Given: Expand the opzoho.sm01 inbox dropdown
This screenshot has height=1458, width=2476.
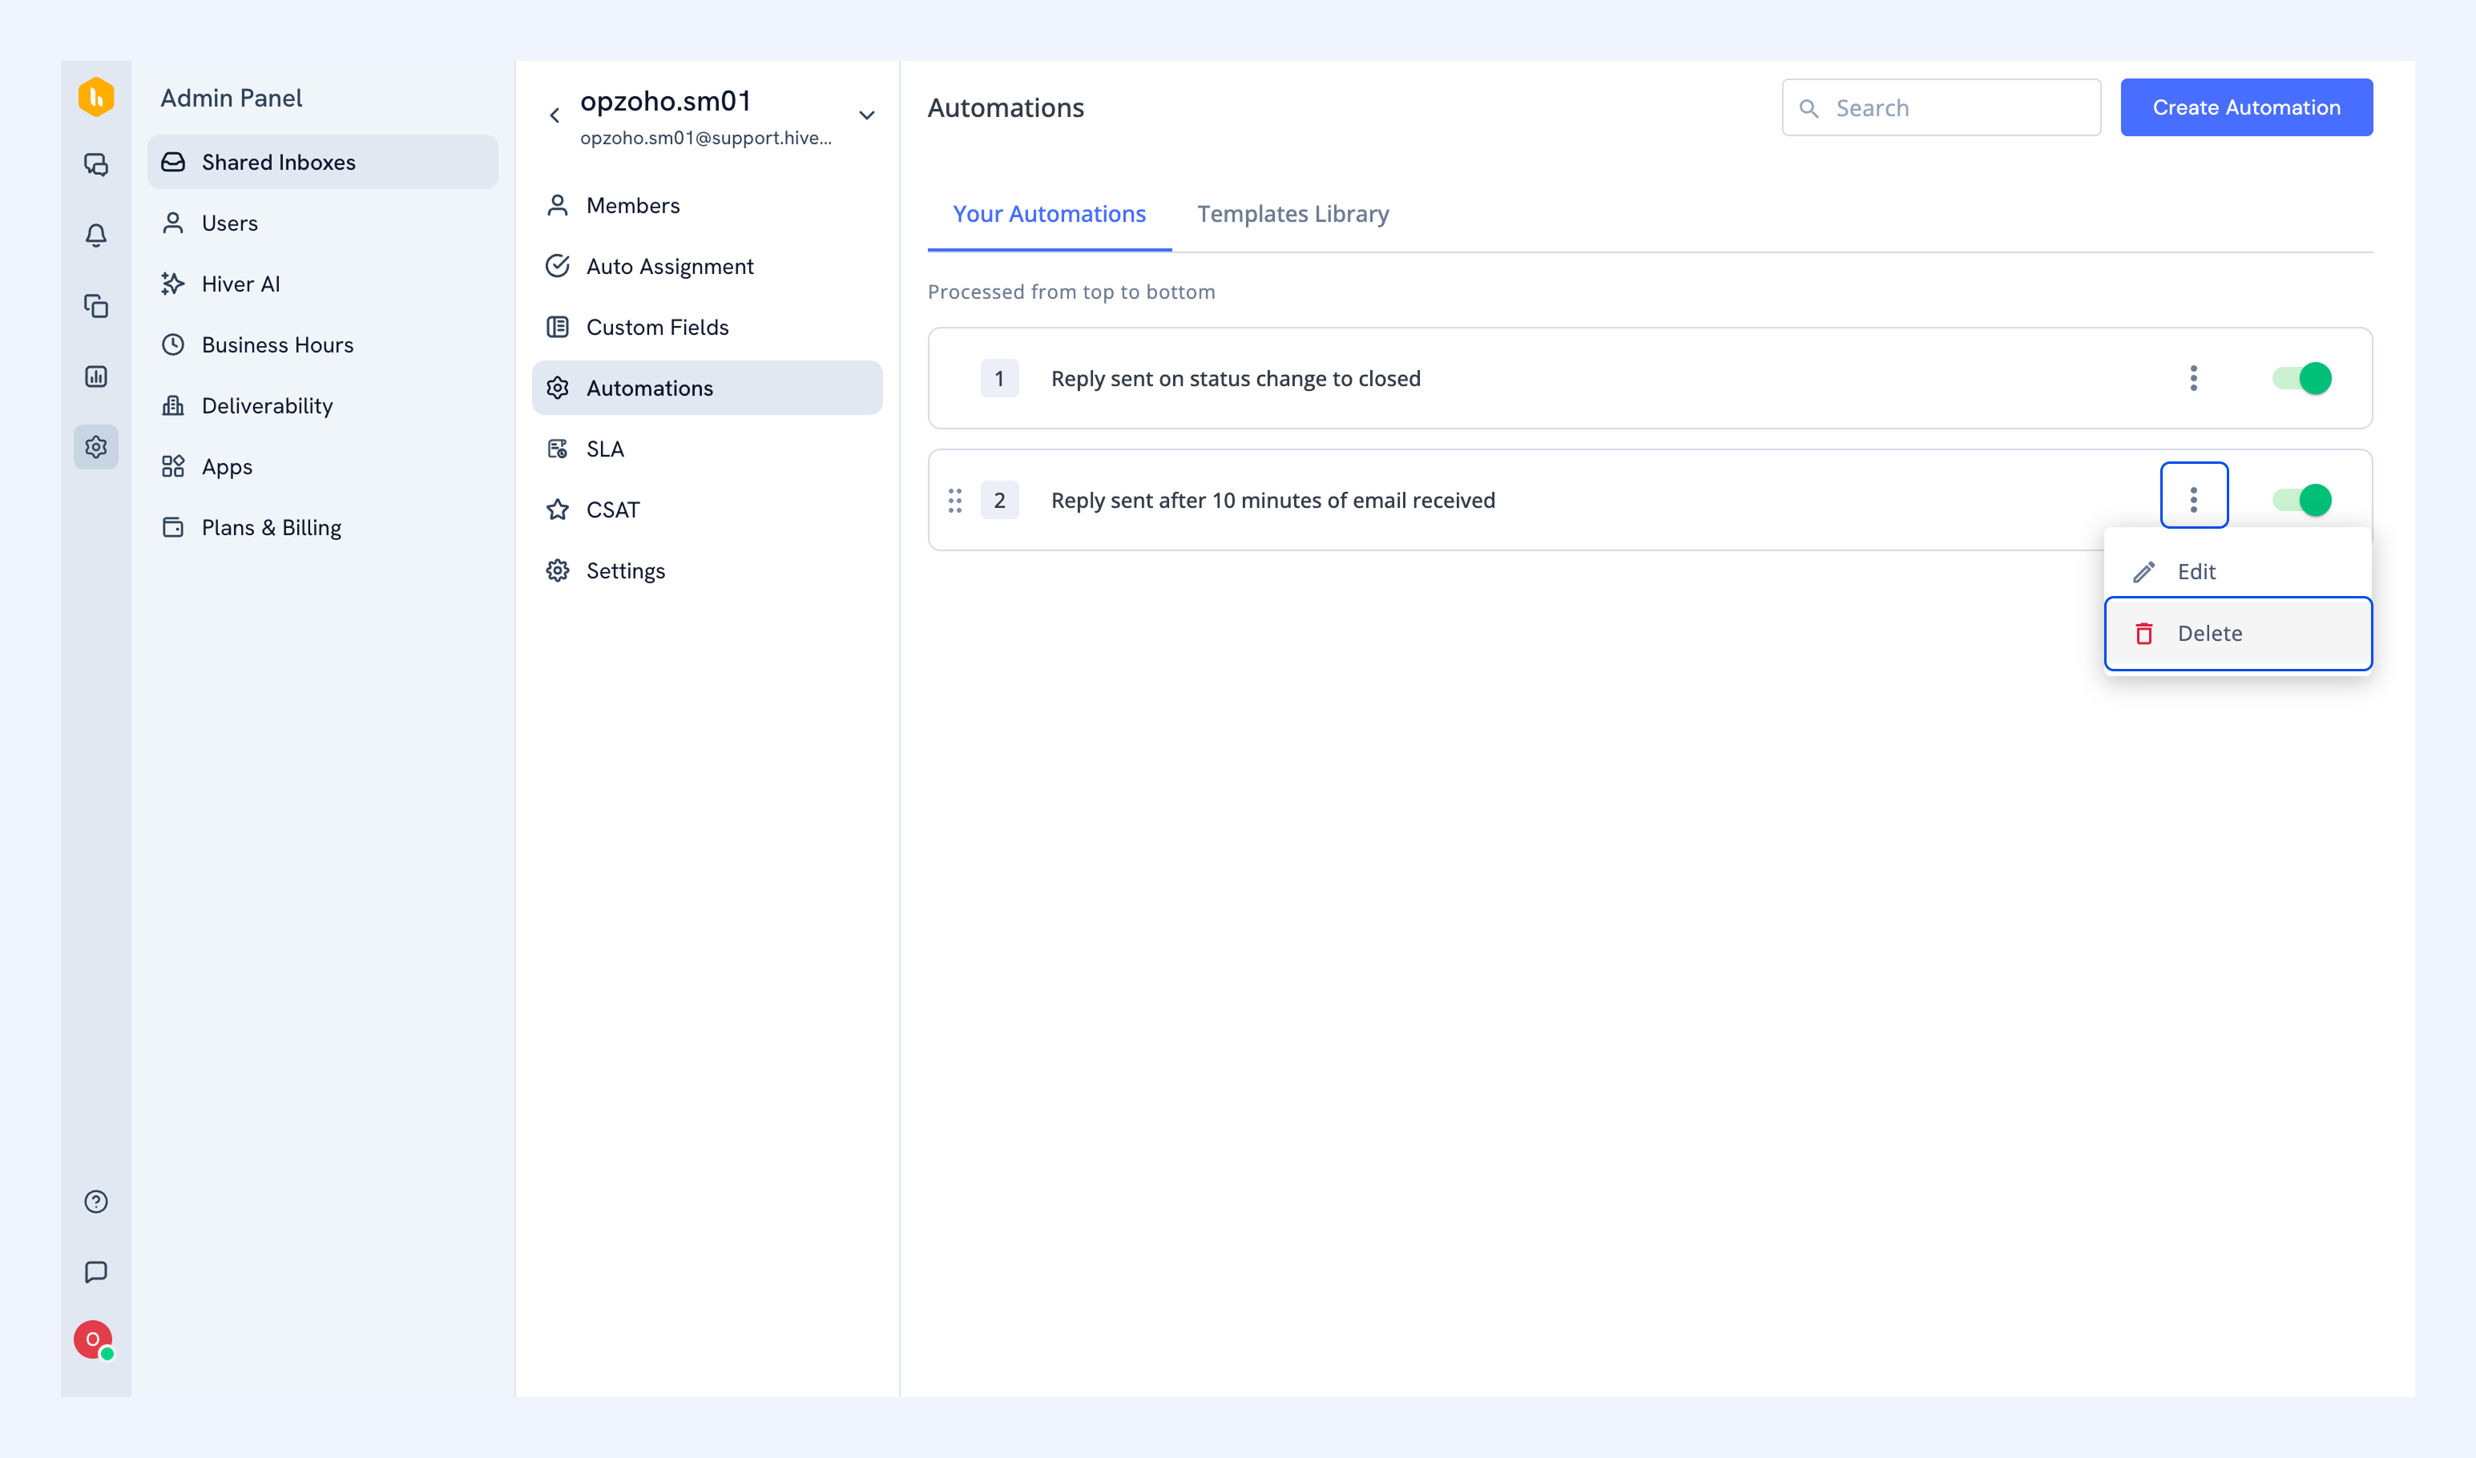Looking at the screenshot, I should click(867, 115).
